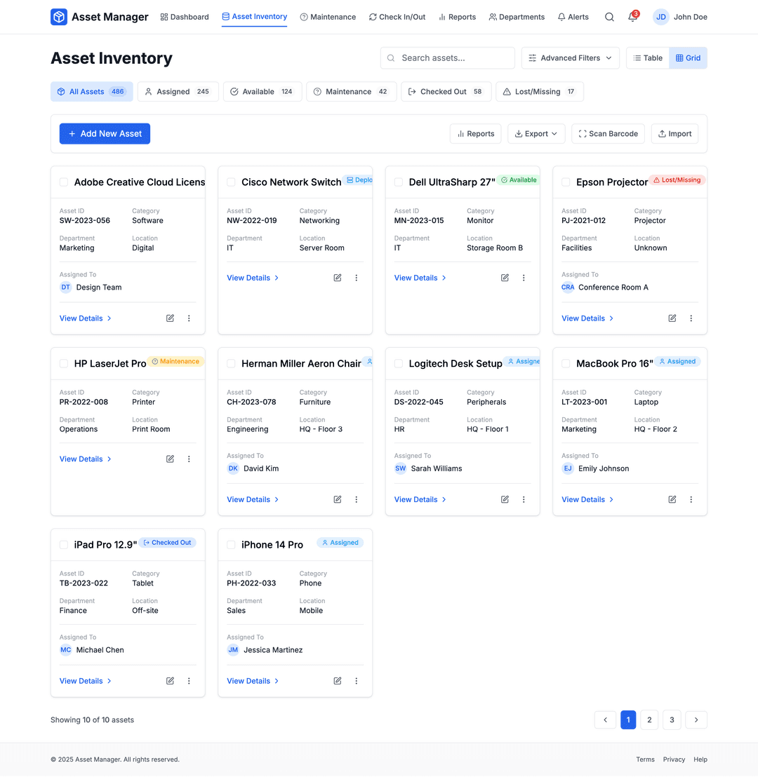Expand the Advanced Filters dropdown
The image size is (758, 777).
tap(570, 58)
